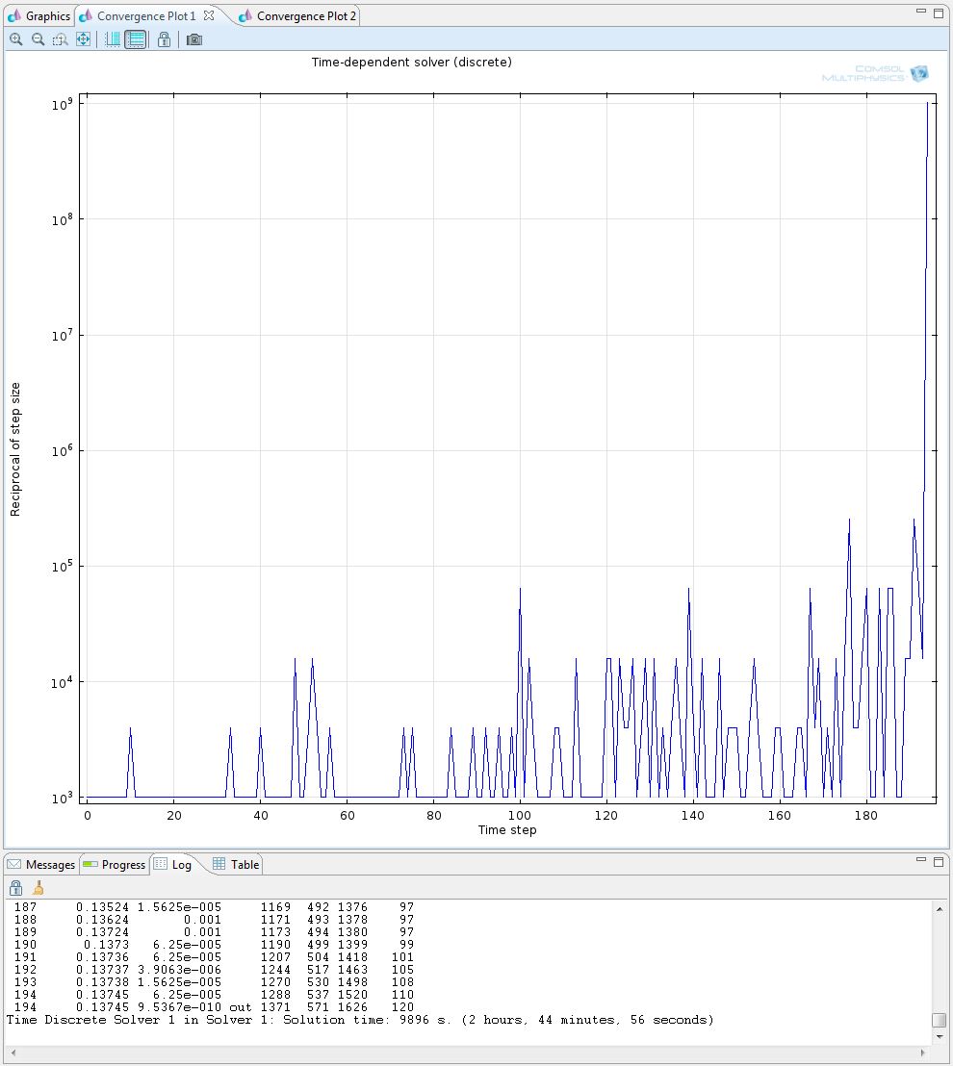
Task: Minimize the plot panel
Action: [921, 12]
